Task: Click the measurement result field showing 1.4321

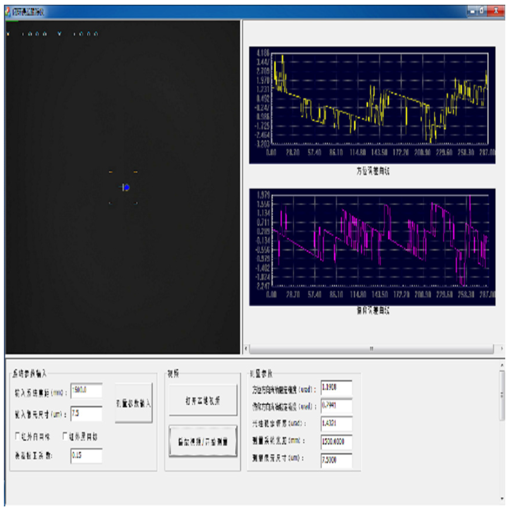Action: click(336, 423)
